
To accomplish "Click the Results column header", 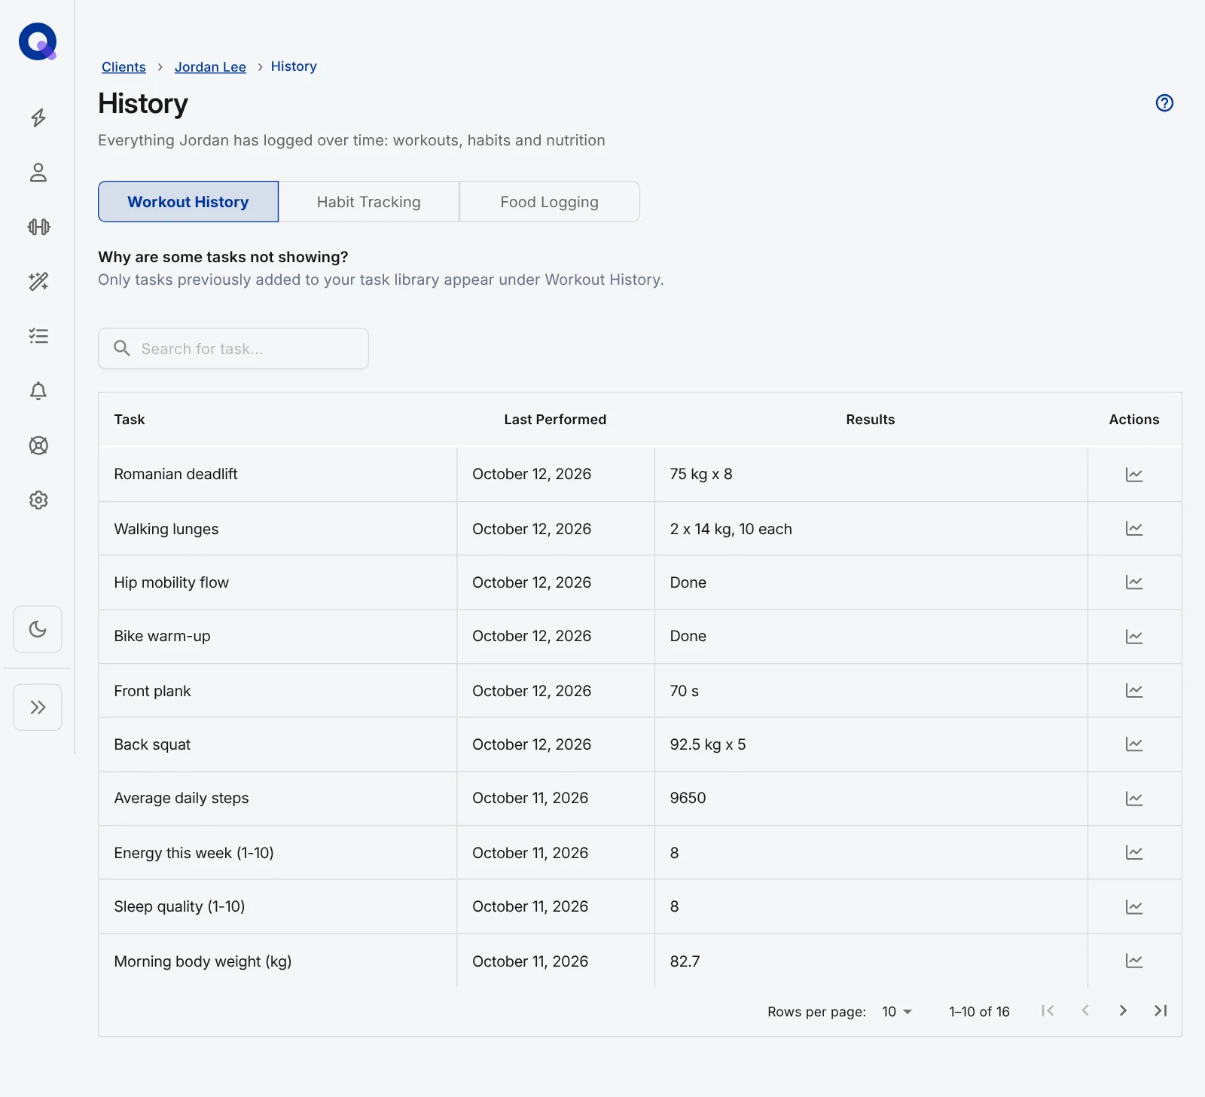I will (871, 420).
